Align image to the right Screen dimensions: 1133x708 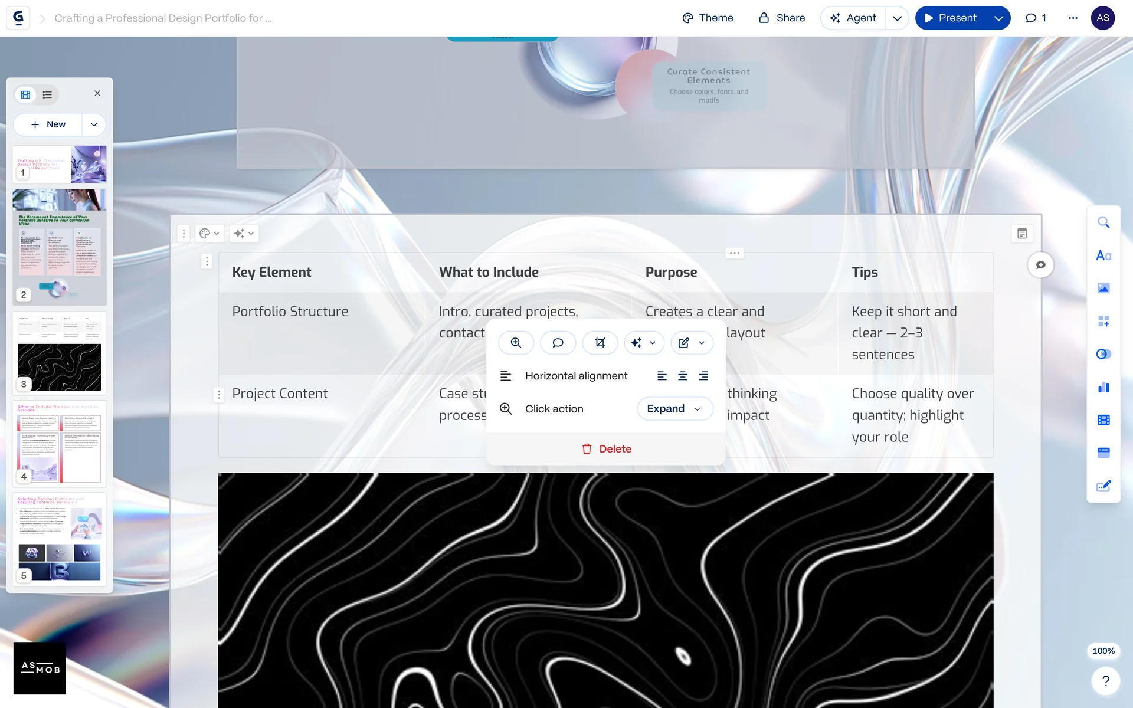(703, 376)
